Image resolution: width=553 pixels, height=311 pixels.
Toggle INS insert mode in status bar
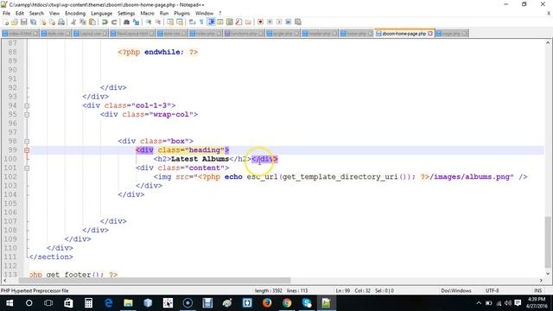[537, 290]
